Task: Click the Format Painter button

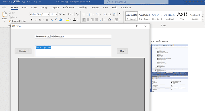Action: click(17, 21)
